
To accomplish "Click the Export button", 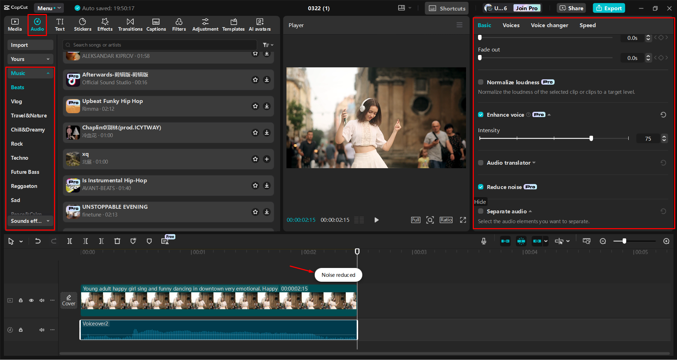I will (608, 8).
